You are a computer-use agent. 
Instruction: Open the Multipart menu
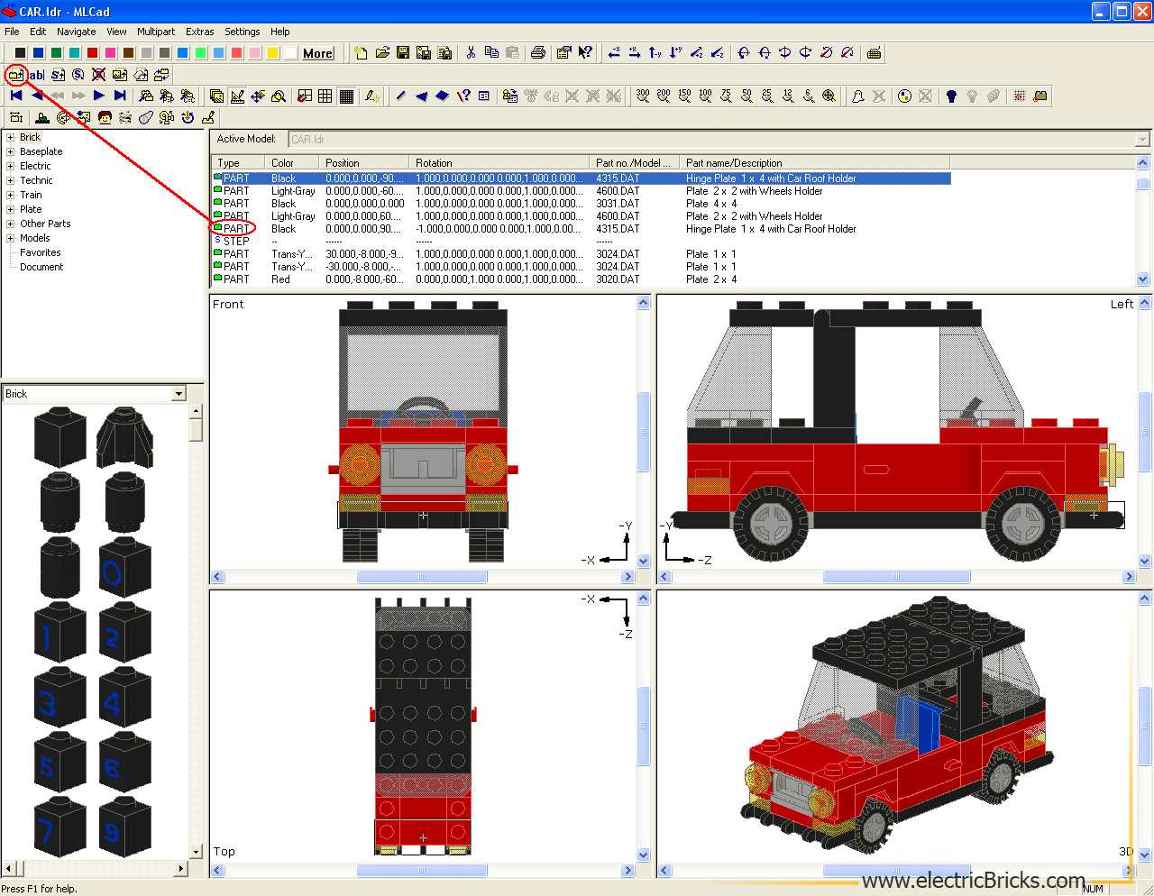coord(156,32)
